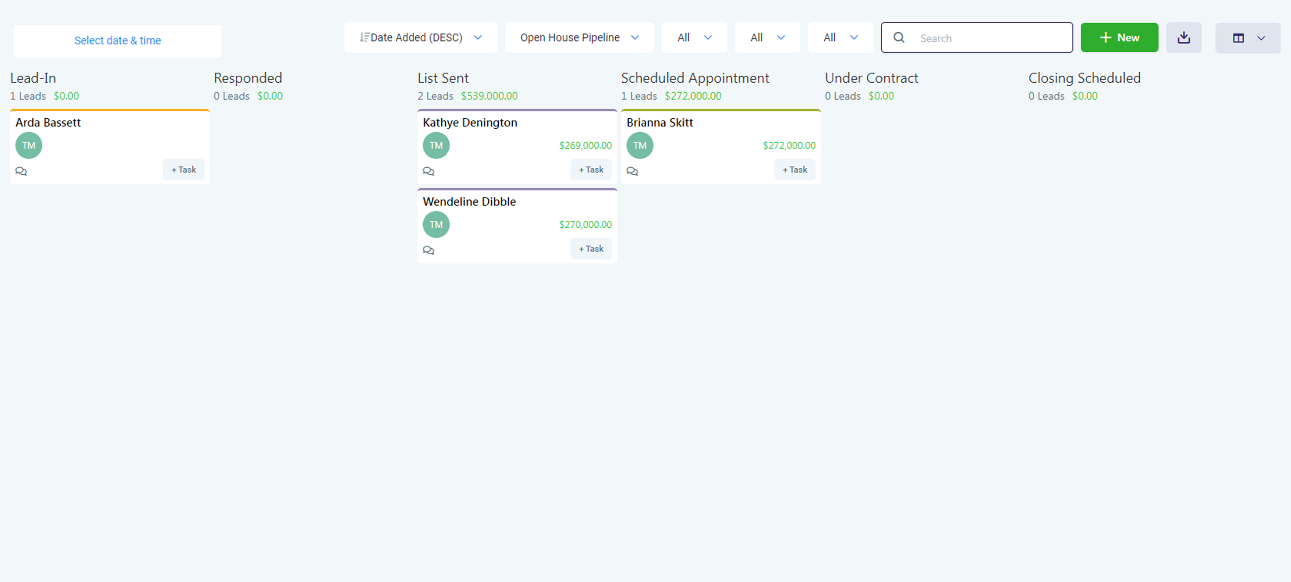Click Select date & time link
1291x582 pixels.
coord(118,41)
